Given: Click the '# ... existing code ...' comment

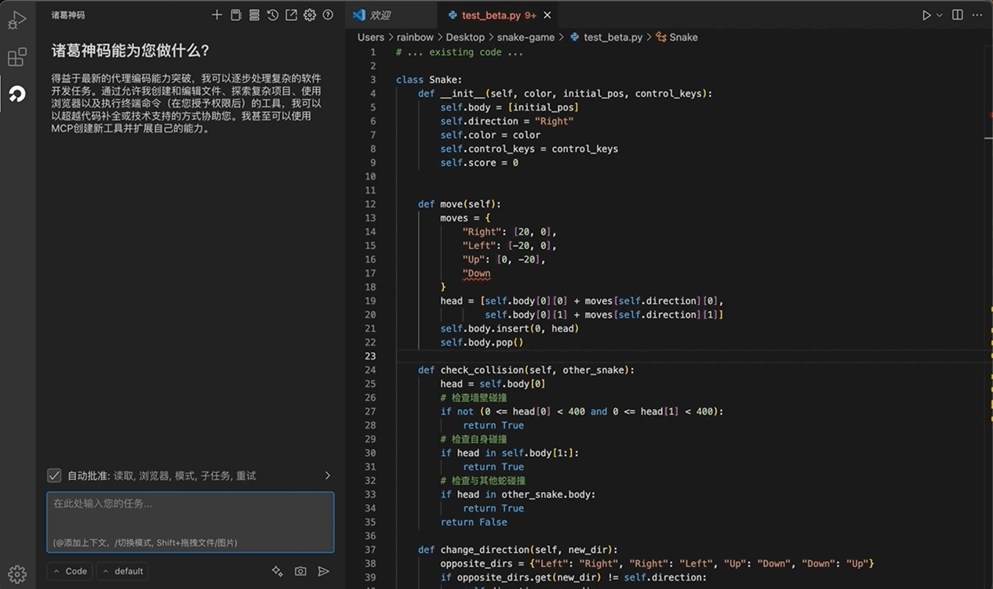Looking at the screenshot, I should 460,52.
